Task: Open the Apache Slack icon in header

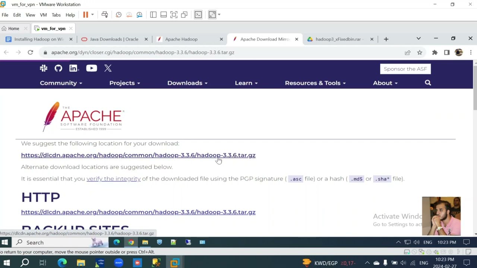Action: (44, 68)
